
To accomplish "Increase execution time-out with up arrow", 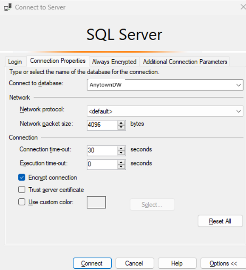I will pos(121,163).
